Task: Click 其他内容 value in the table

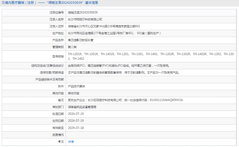Action: 74,93
